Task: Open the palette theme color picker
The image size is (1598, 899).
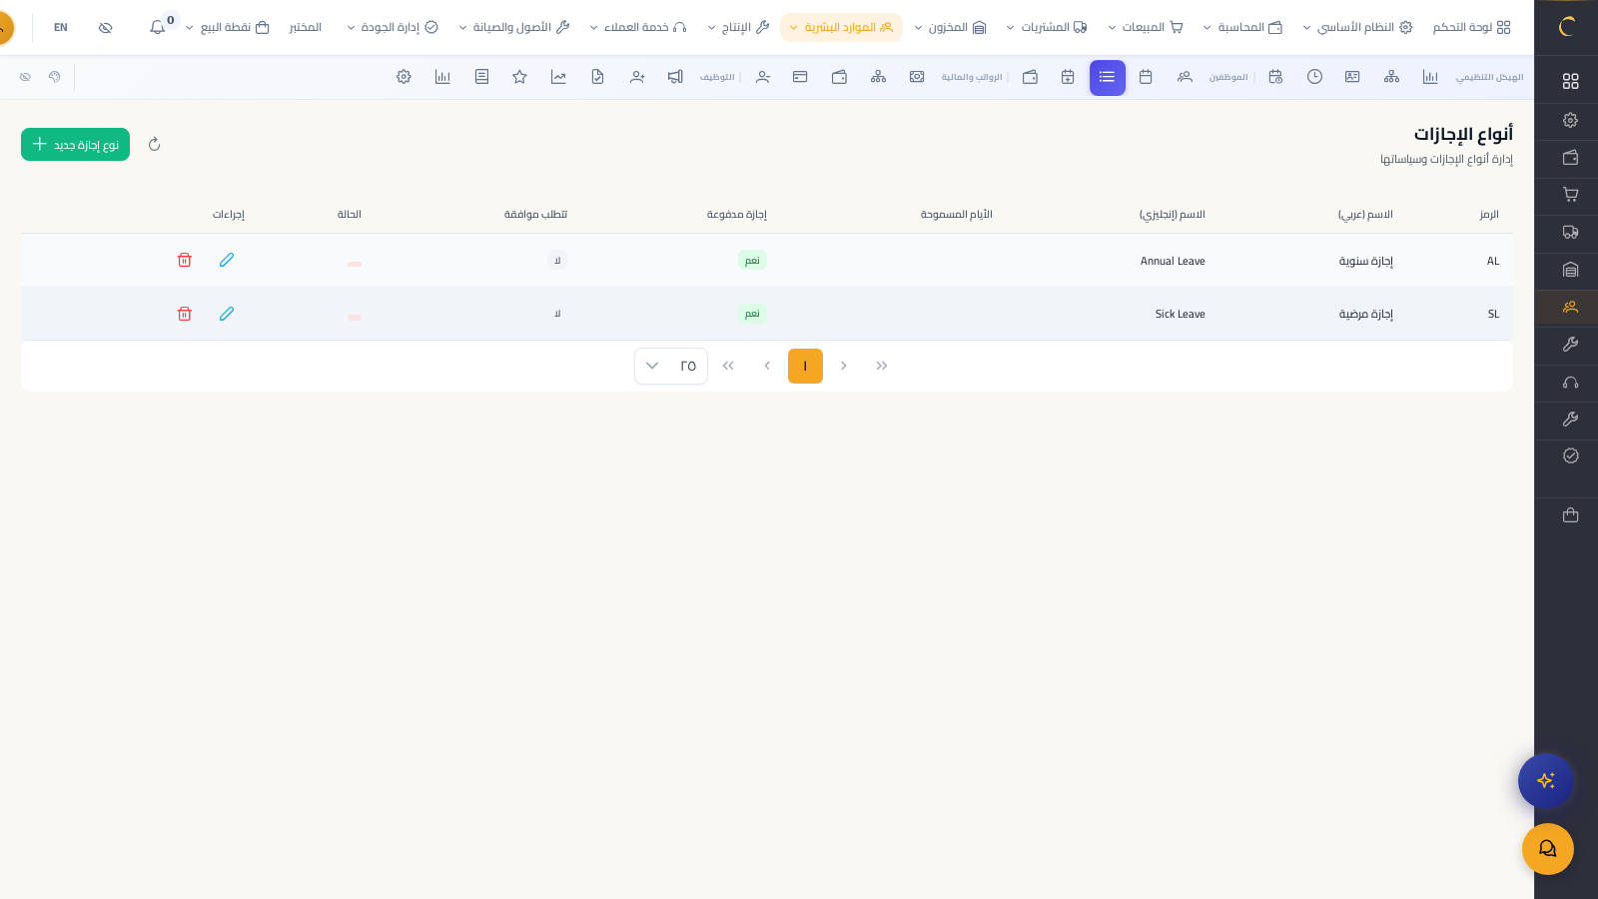Action: click(55, 77)
